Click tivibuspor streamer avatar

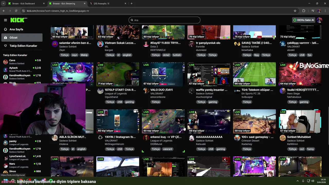(237, 91)
